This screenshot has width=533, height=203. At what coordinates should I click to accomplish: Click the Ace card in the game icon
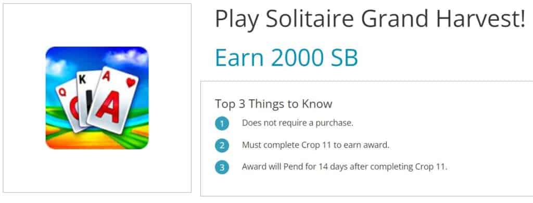113,100
